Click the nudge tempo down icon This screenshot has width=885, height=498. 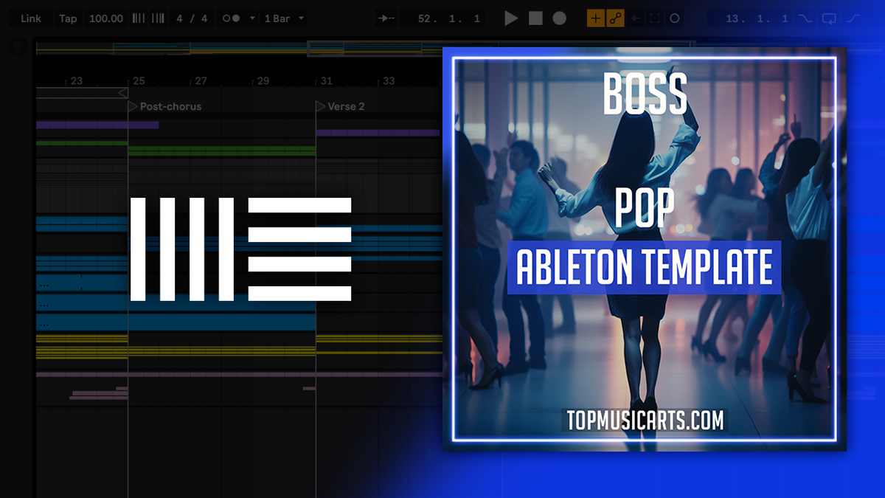(x=138, y=18)
